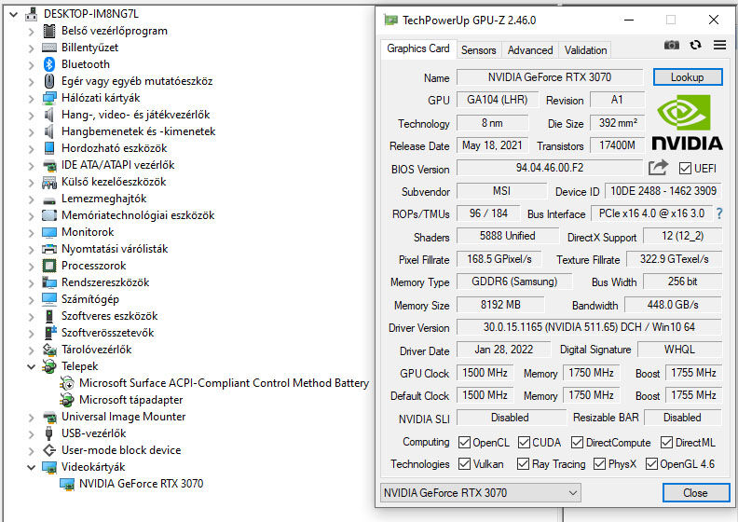
Task: Click the BIOS Version field 94.04.46.00.F2
Action: (549, 168)
